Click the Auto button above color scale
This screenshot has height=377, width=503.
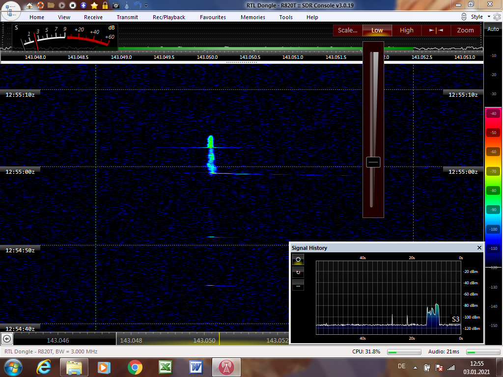coord(493,29)
